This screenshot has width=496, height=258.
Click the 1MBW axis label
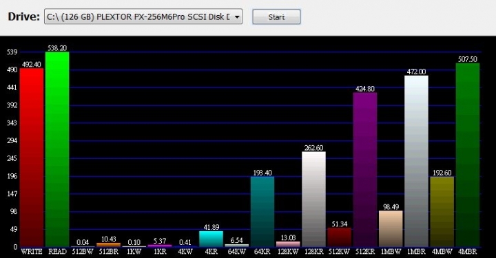[391, 252]
